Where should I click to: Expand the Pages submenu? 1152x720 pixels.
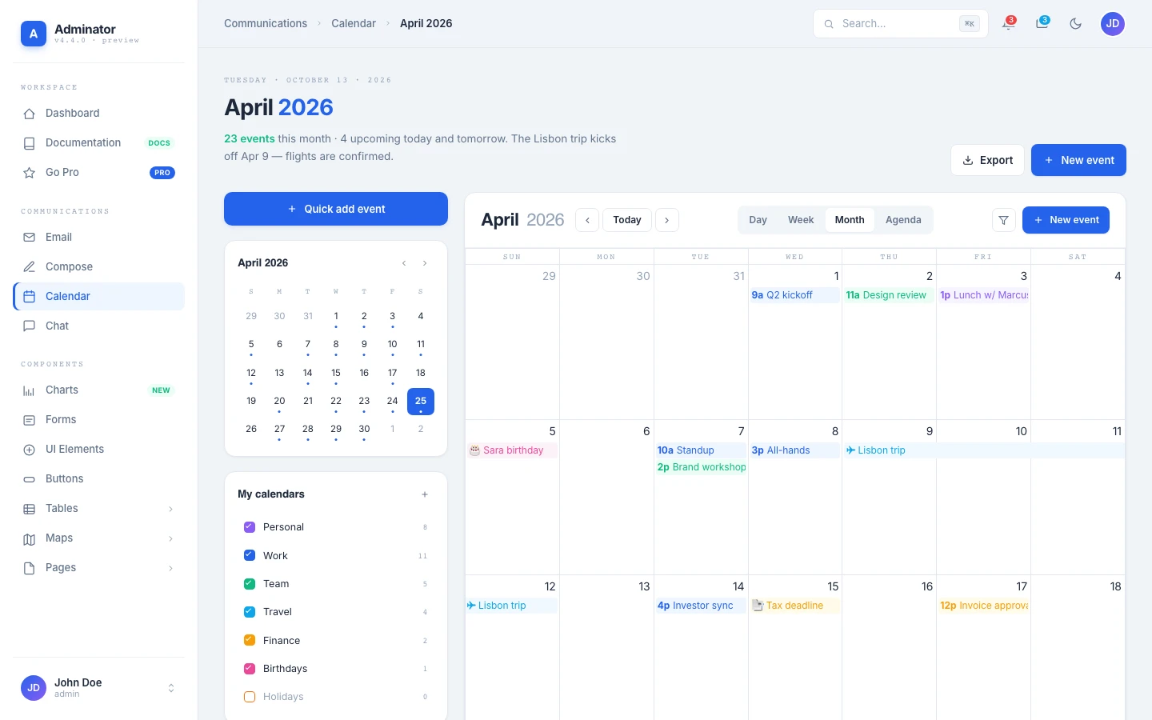[x=99, y=568]
